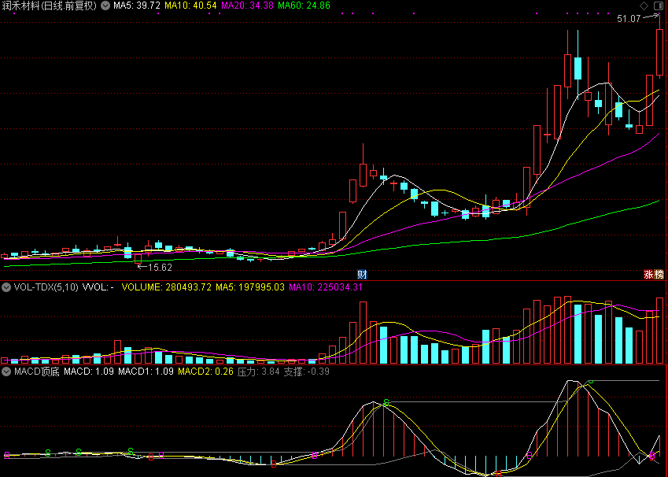Screen dimensions: 668x477
Task: Select the volume MA10: 225034.31 label
Action: [x=326, y=287]
